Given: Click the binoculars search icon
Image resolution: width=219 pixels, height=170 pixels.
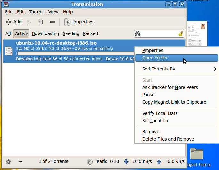Looking at the screenshot, I should pyautogui.click(x=138, y=34).
